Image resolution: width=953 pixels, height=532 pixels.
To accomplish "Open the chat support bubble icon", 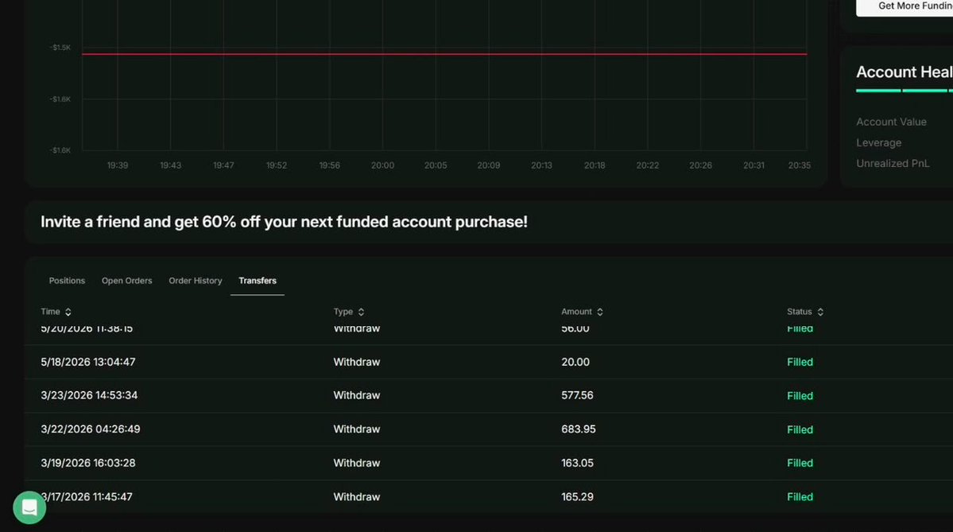I will tap(29, 507).
